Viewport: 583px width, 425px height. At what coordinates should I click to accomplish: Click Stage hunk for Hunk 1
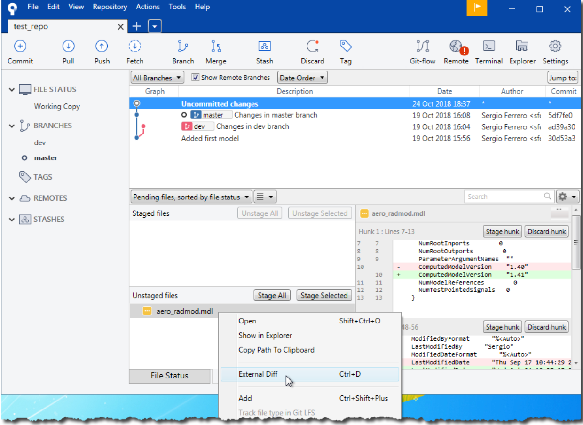tap(502, 231)
